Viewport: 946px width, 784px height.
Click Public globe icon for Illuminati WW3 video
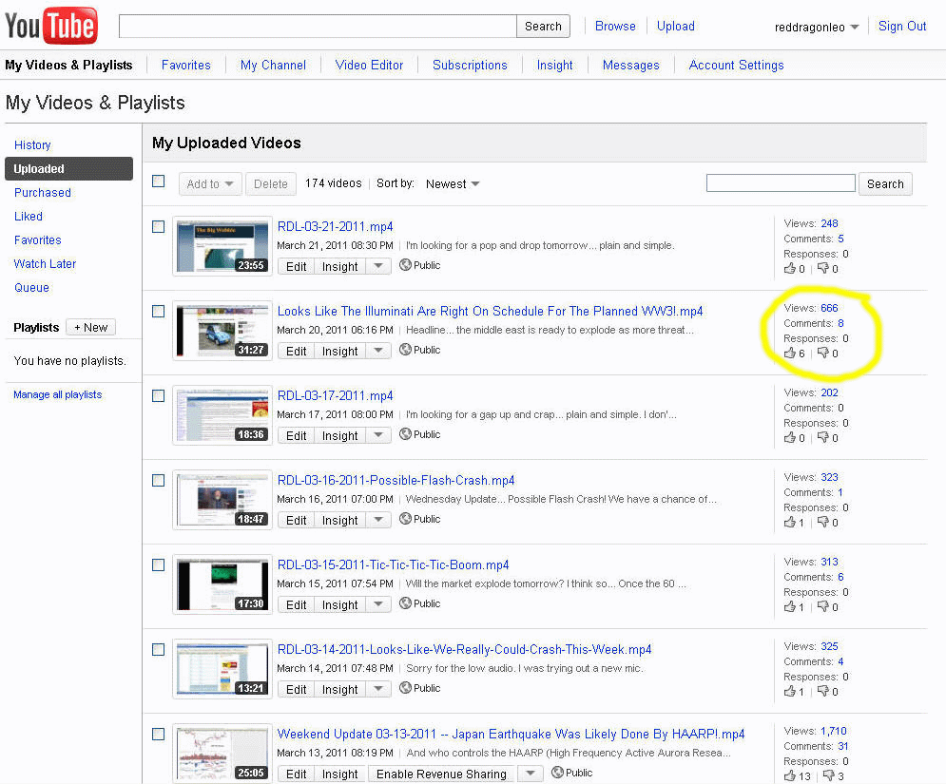(405, 349)
